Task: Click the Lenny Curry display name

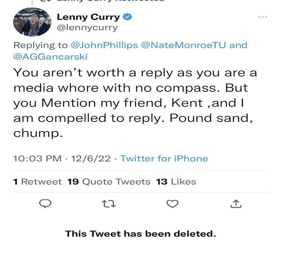Action: pos(88,17)
